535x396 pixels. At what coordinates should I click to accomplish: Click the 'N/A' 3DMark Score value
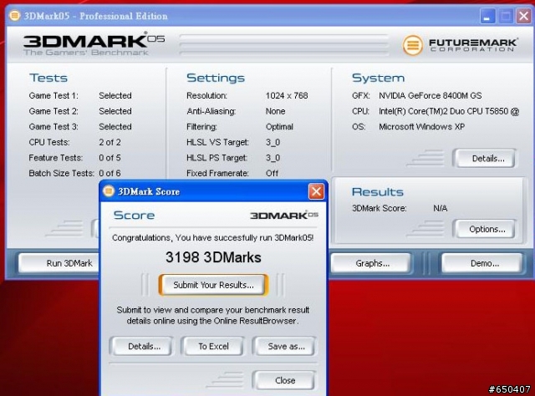point(441,208)
